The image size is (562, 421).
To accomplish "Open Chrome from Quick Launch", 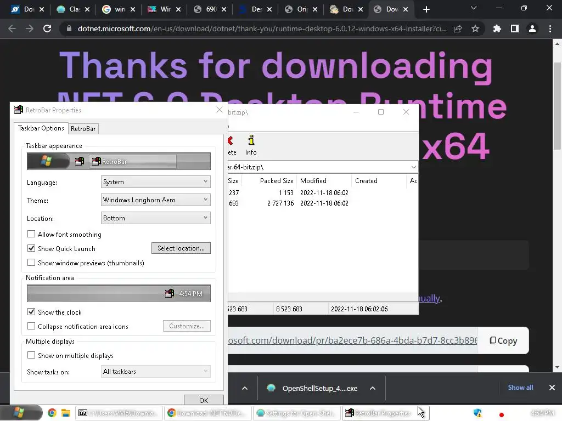I will 52,413.
